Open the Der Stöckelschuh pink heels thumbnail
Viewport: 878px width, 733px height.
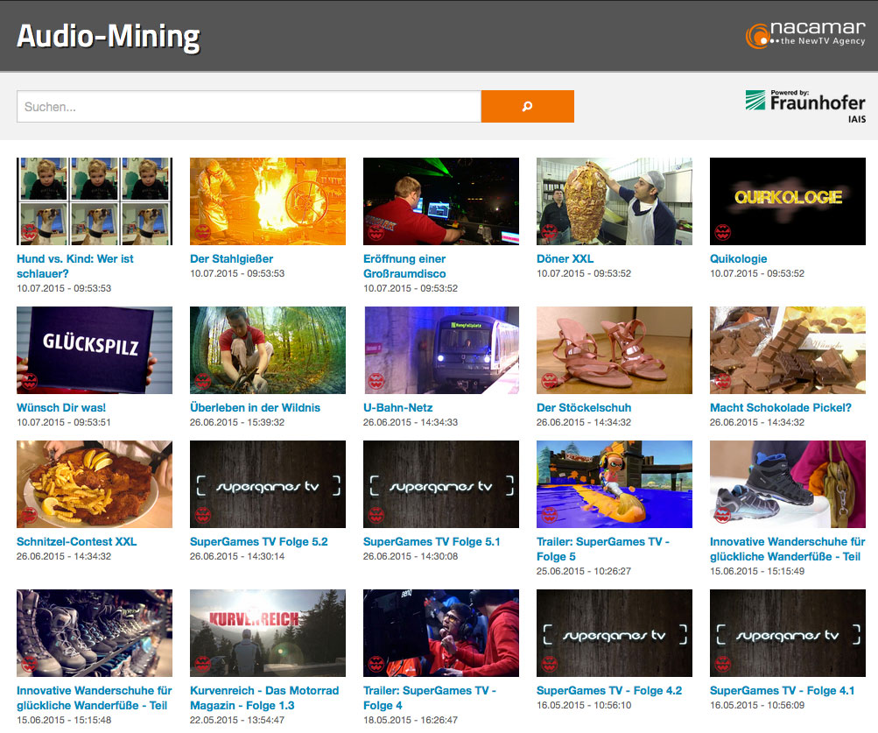click(x=615, y=350)
